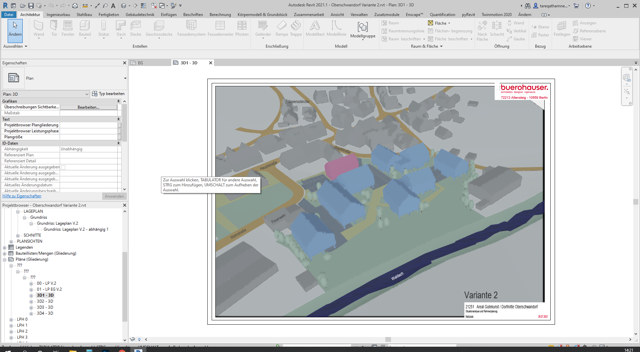640x352 pixels.
Task: Switch to the Ansicht ribbon tab
Action: (337, 15)
